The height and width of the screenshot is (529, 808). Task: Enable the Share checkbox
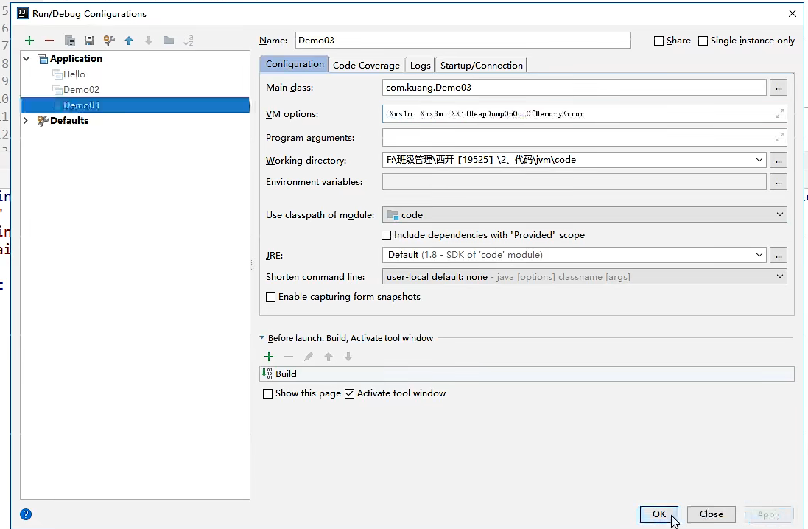click(x=658, y=41)
